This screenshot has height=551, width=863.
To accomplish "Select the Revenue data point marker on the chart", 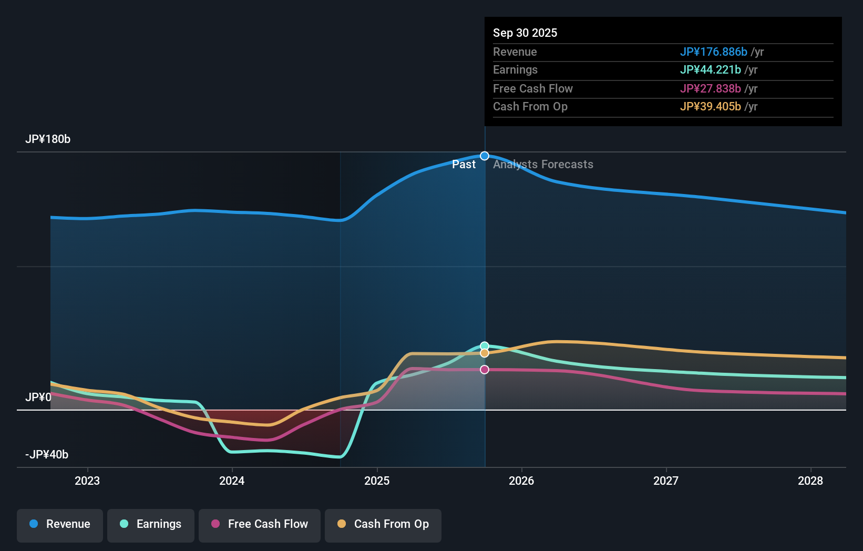I will 484,155.
